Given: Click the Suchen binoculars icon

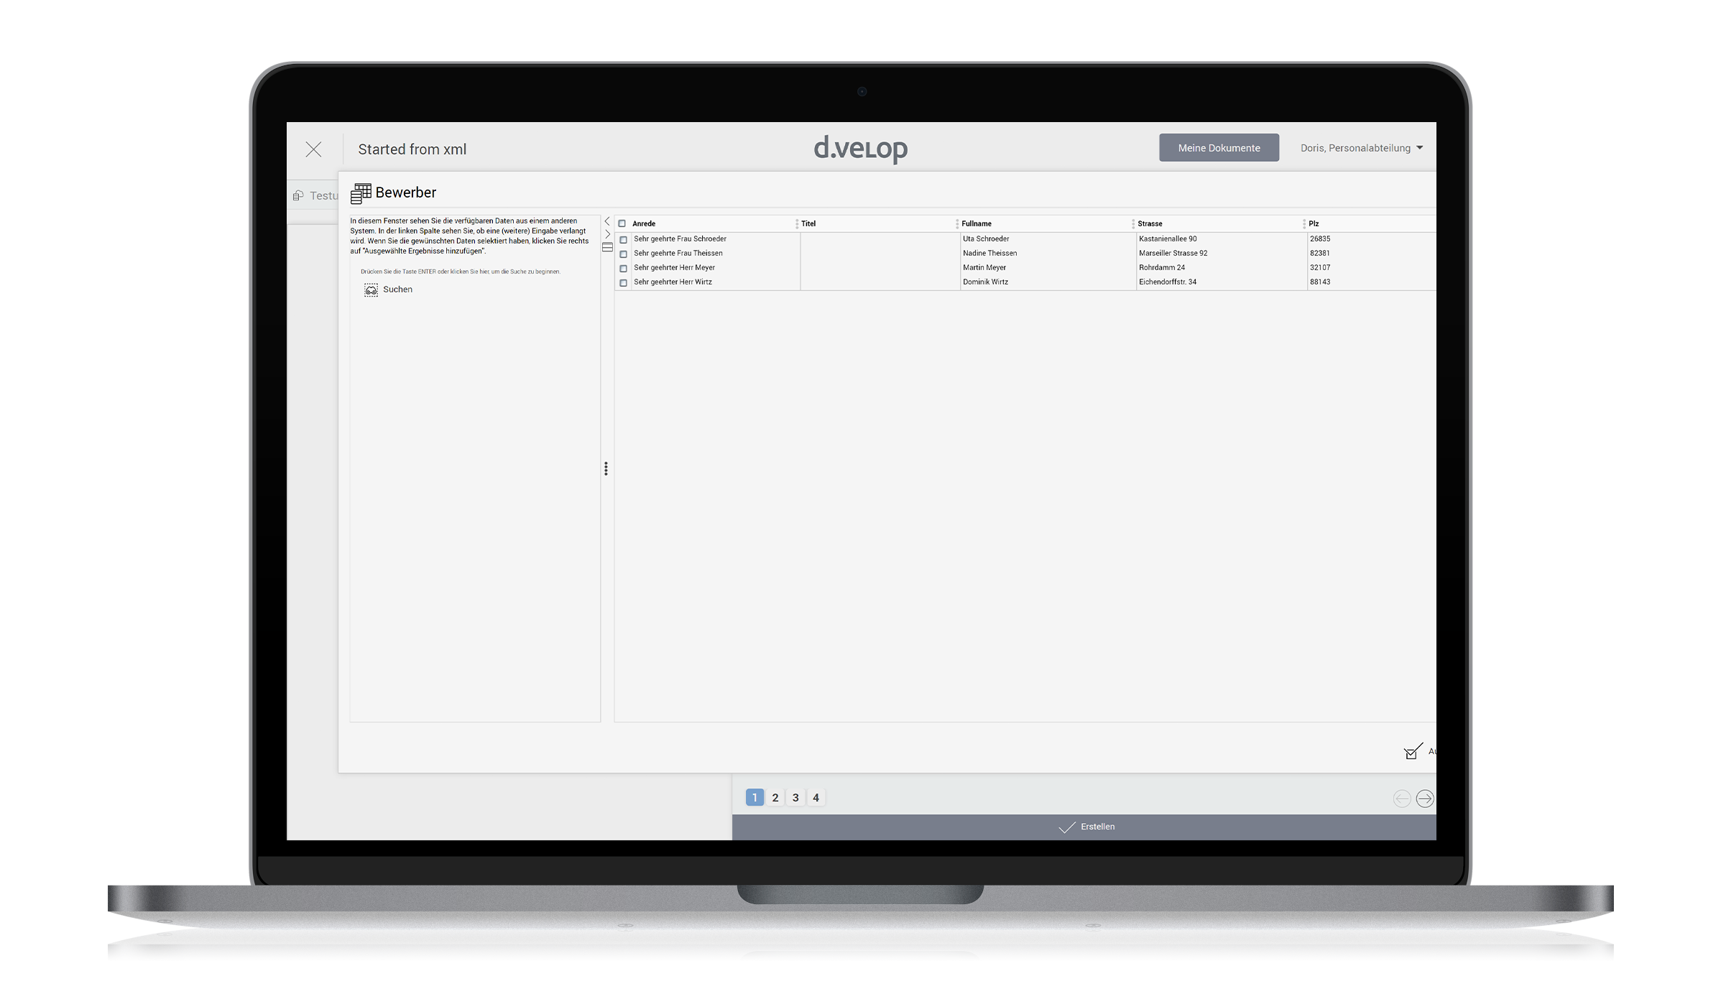Looking at the screenshot, I should point(371,289).
